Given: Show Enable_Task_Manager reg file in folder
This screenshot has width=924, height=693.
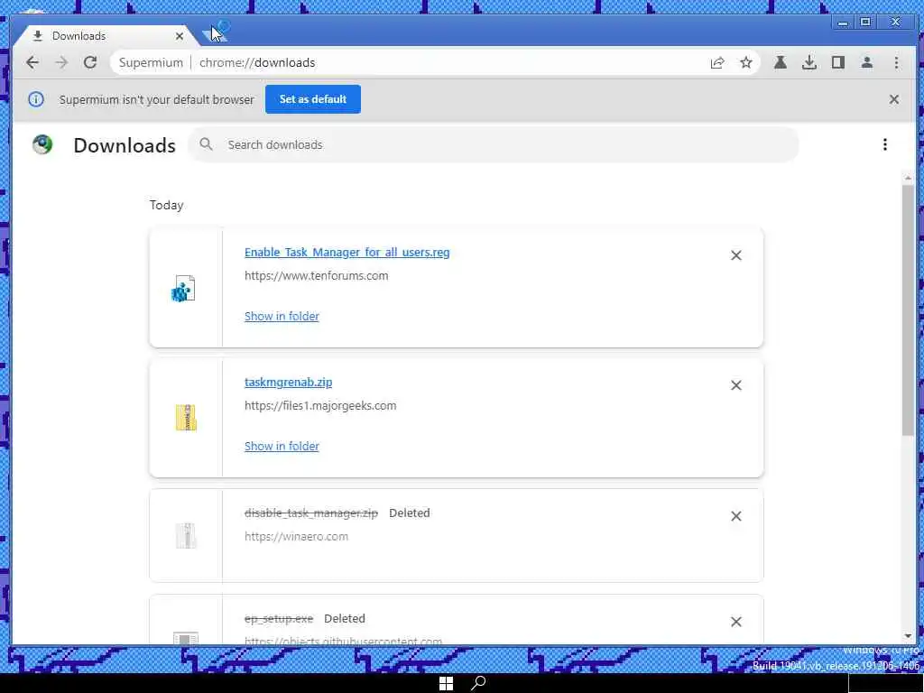Looking at the screenshot, I should (282, 316).
